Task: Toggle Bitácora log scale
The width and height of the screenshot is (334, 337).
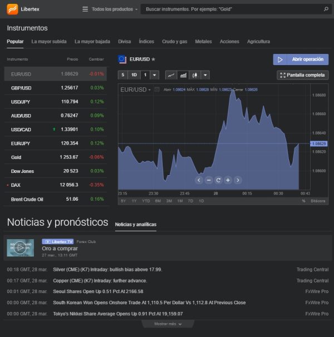Action: point(318,201)
